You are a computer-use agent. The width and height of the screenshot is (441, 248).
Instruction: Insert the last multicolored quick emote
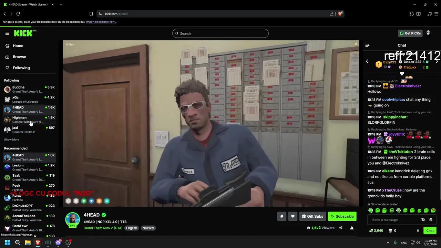click(x=433, y=210)
